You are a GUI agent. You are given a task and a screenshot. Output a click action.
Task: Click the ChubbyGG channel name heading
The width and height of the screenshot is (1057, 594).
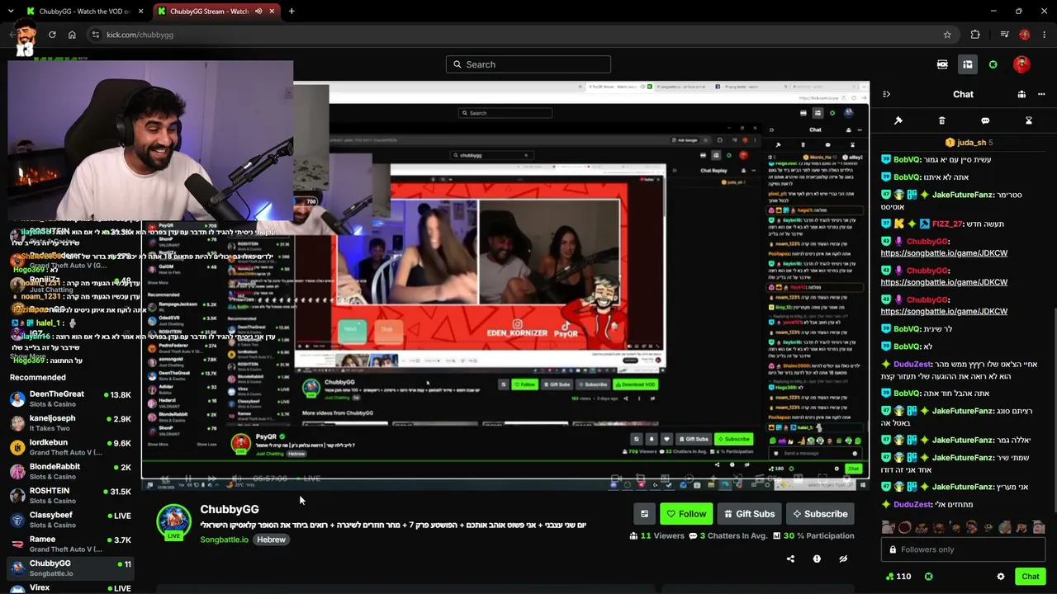[230, 510]
